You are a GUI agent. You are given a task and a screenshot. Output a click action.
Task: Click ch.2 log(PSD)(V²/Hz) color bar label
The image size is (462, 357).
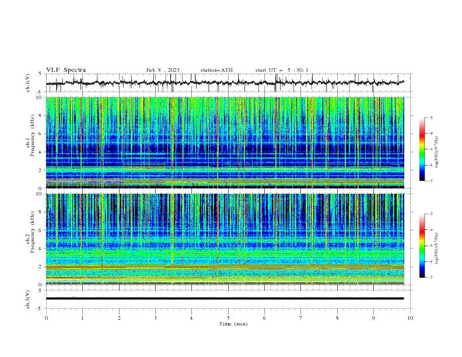pos(437,249)
